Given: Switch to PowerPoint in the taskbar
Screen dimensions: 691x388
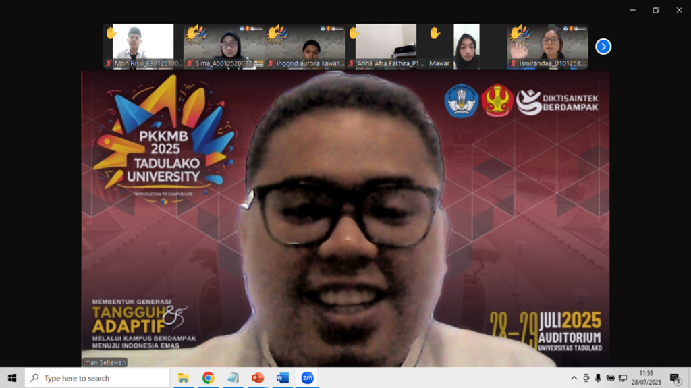Looking at the screenshot, I should (x=257, y=378).
